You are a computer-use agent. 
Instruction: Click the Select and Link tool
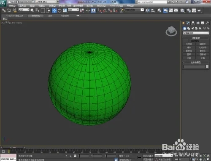(4, 11)
